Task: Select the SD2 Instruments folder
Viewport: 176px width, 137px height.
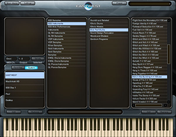Action: coord(67,23)
